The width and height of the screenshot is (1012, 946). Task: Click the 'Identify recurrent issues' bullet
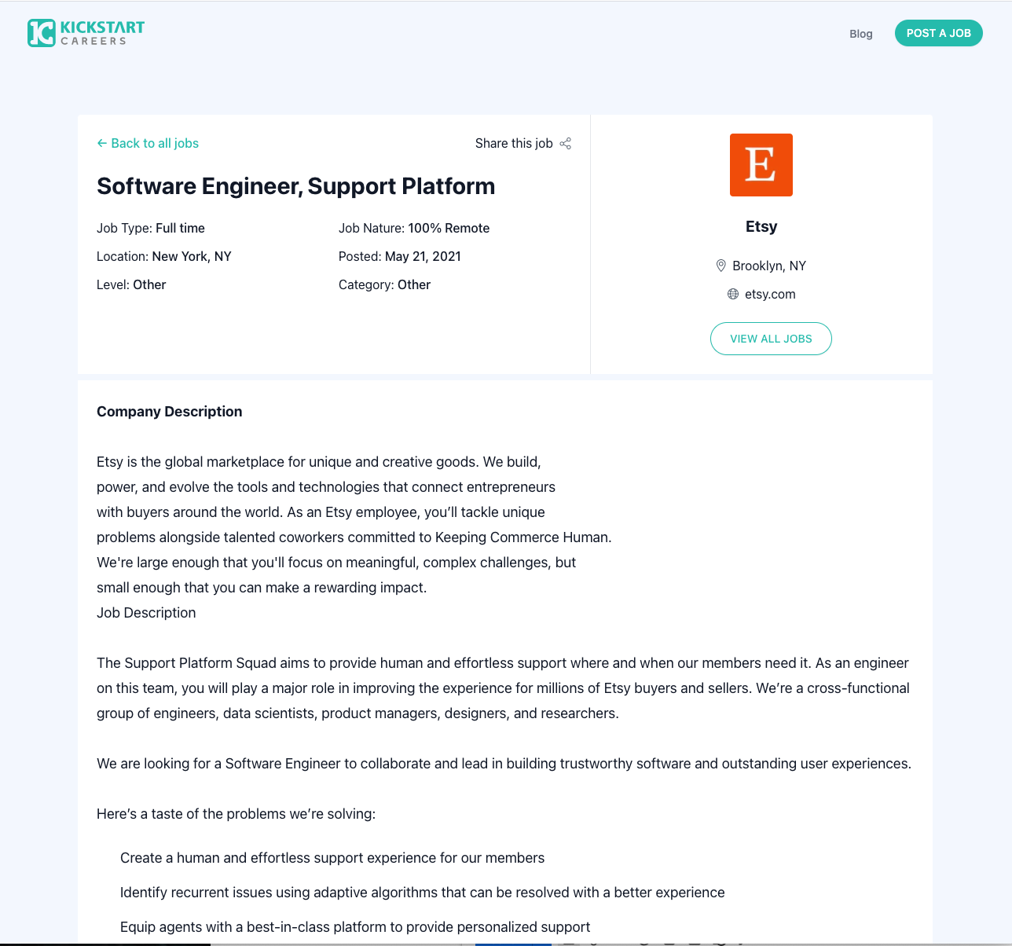click(423, 893)
